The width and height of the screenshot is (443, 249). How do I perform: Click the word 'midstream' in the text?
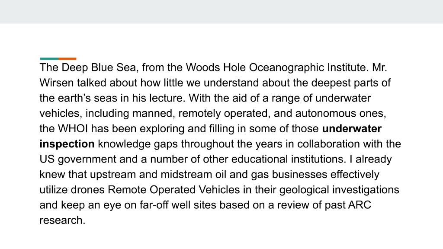186,175
